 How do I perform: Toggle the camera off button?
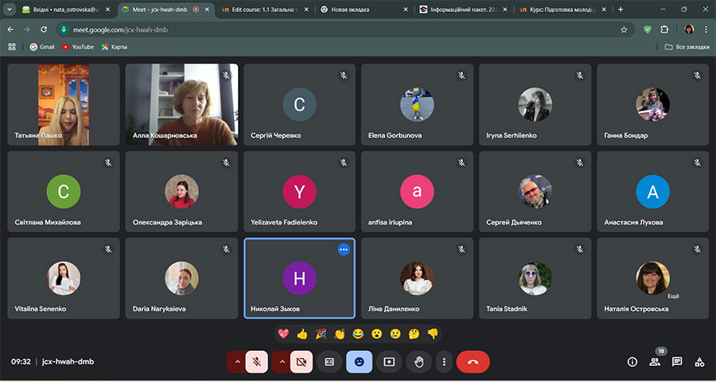(x=302, y=362)
